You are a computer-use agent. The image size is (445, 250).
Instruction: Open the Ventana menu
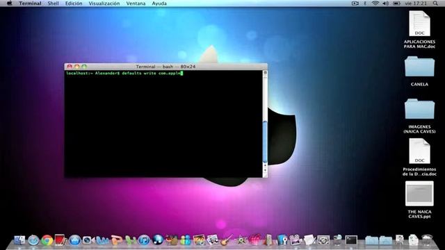(x=136, y=3)
